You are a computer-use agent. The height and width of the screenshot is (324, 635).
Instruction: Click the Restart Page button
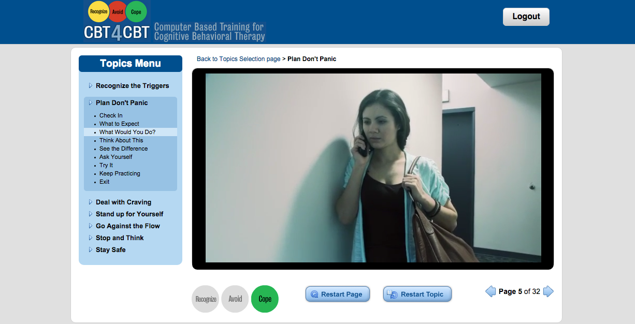[x=338, y=294]
